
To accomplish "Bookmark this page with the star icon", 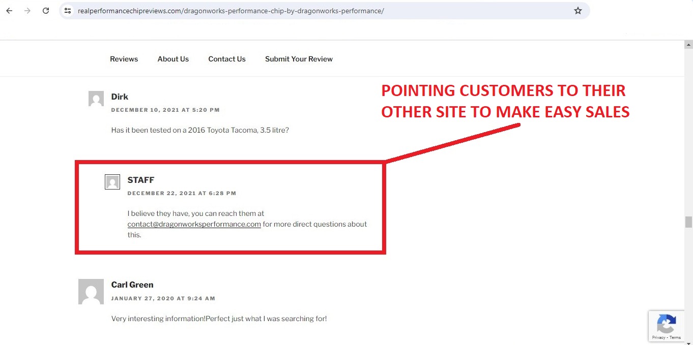I will coord(577,11).
